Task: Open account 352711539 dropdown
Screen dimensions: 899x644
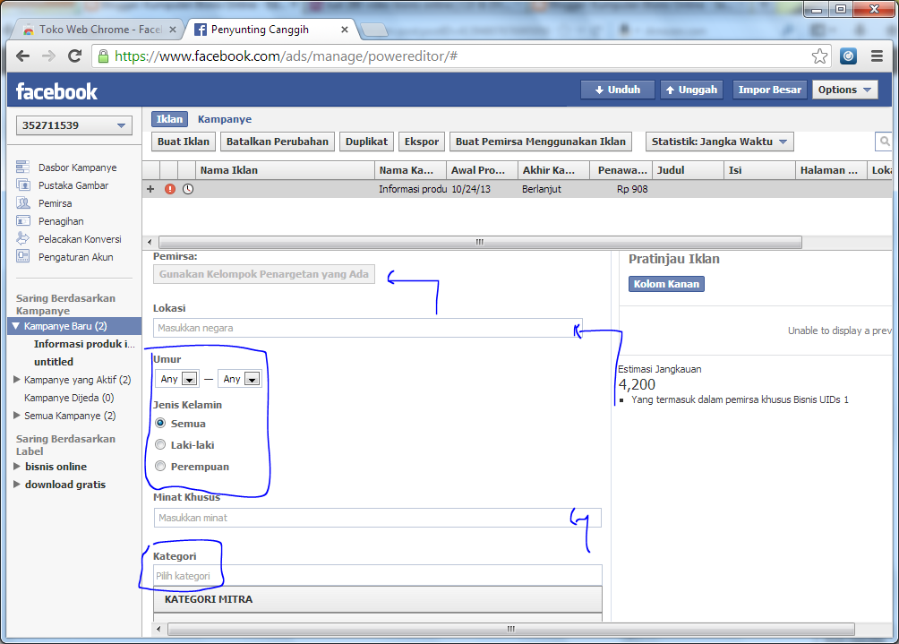Action: pos(74,125)
